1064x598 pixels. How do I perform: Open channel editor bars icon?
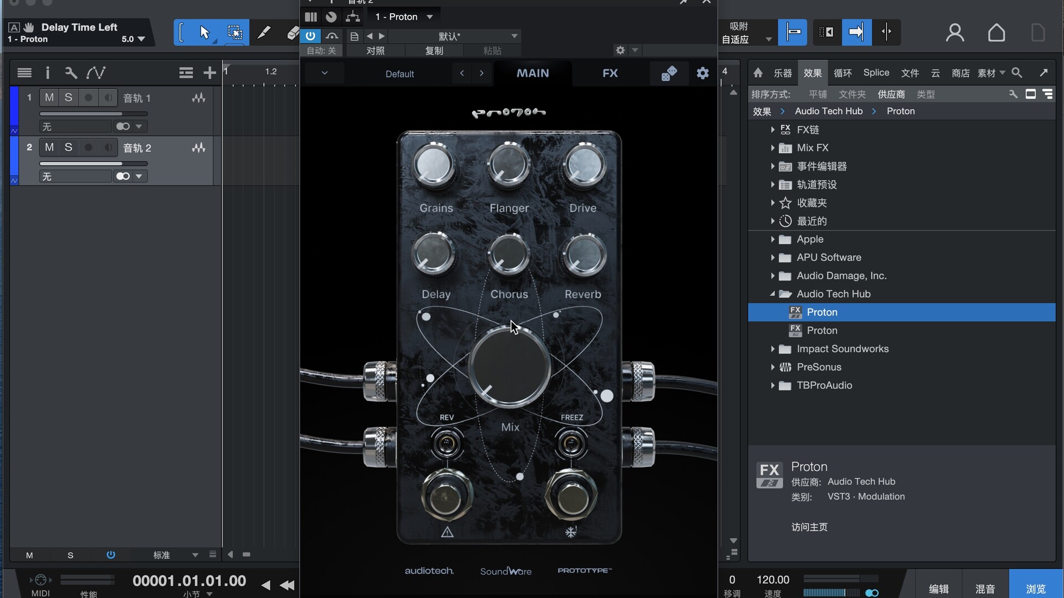tap(311, 17)
